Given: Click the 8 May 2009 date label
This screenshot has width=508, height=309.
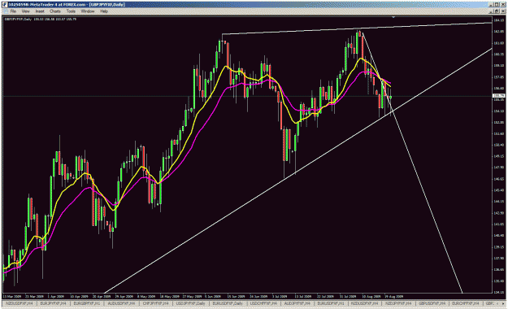Looking at the screenshot, I should [146, 296].
